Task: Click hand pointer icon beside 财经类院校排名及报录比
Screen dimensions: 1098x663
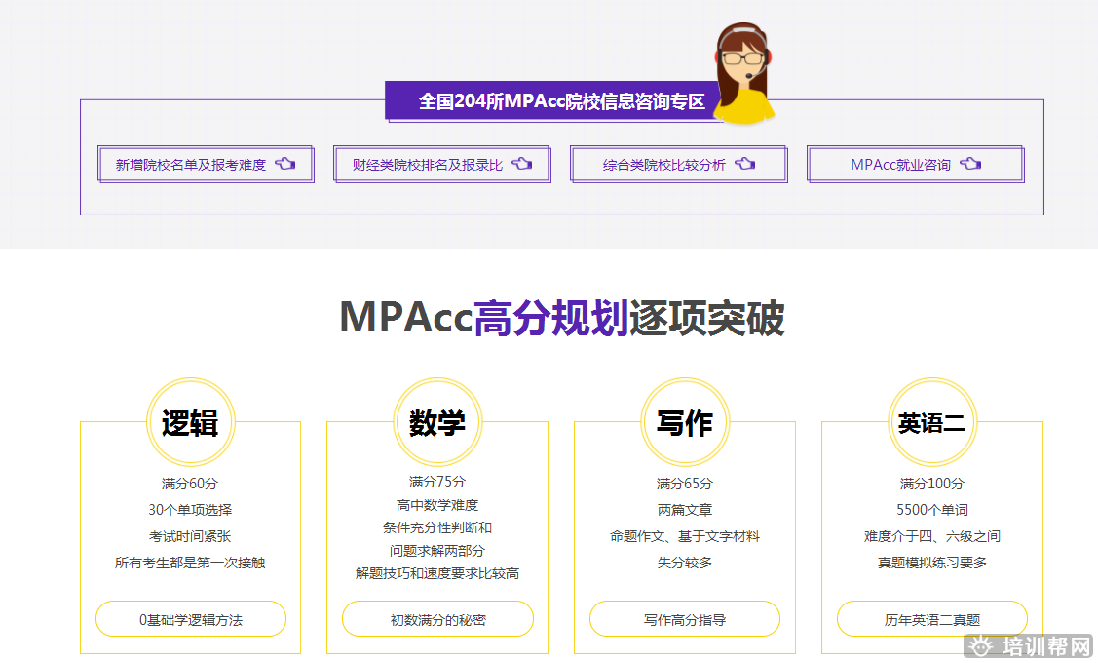Action: tap(522, 164)
